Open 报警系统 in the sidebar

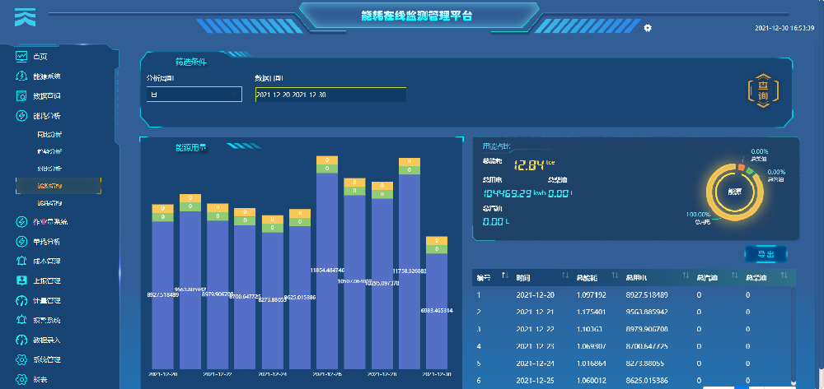click(47, 320)
